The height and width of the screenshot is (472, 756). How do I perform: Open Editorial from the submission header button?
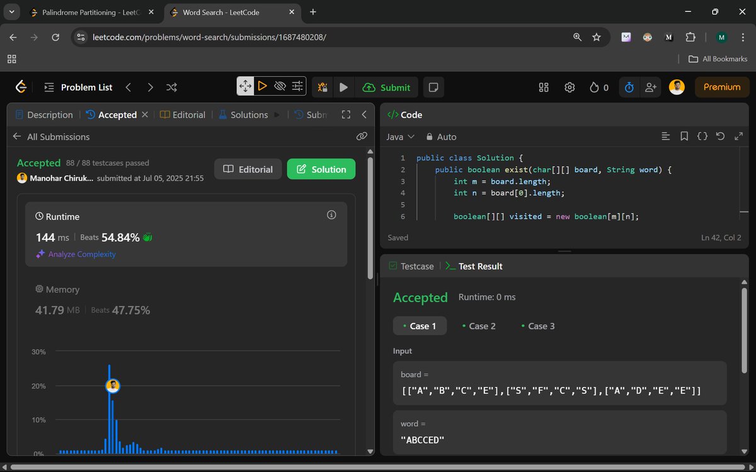click(248, 169)
